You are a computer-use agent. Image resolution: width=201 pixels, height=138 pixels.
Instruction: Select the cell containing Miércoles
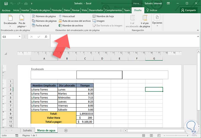pos(67,97)
